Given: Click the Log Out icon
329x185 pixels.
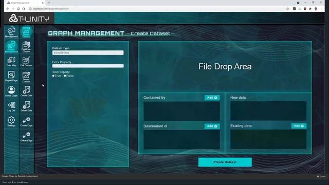Looking at the screenshot, I should (x=11, y=106).
